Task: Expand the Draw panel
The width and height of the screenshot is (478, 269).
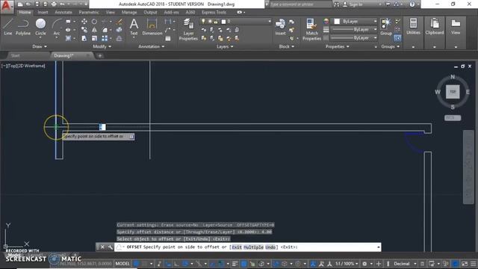Action: click(x=40, y=46)
